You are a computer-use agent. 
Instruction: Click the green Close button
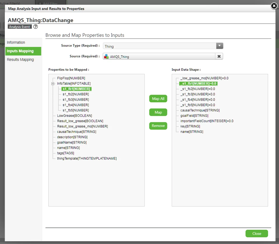click(x=257, y=233)
